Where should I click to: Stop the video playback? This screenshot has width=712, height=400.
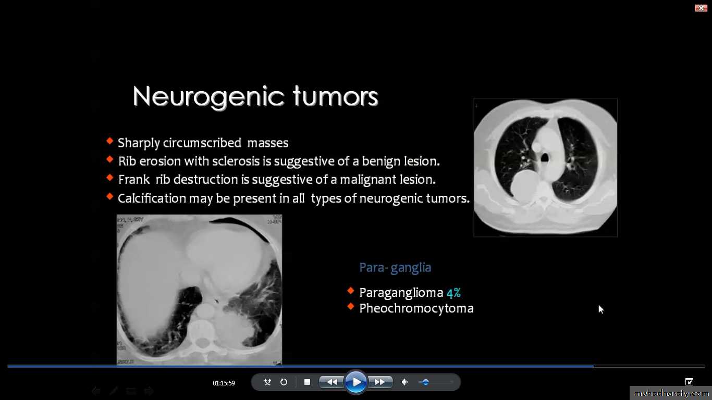[307, 382]
